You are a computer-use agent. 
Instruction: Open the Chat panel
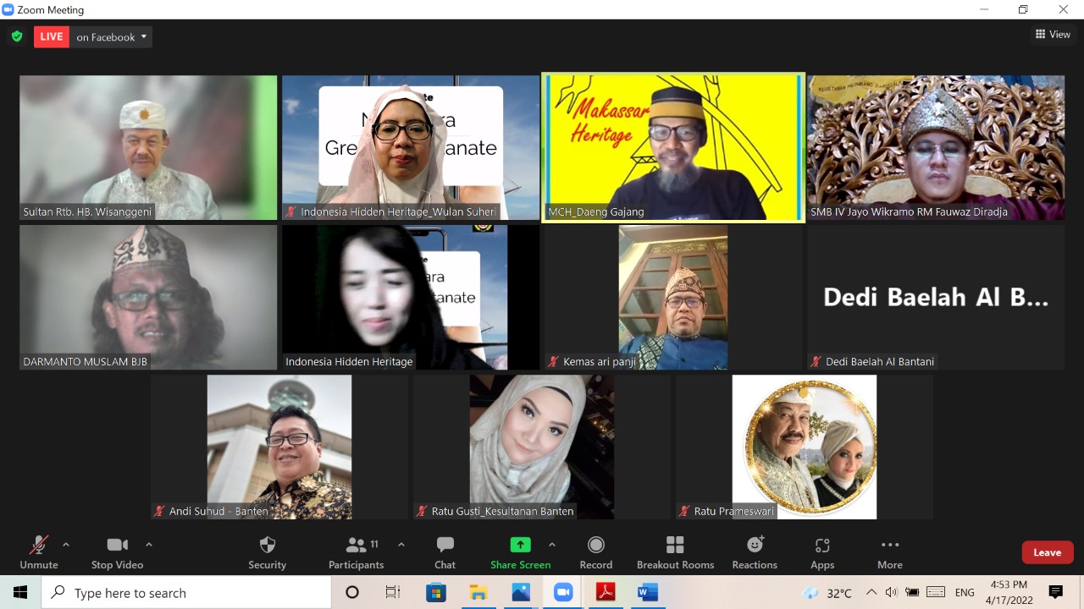(445, 552)
